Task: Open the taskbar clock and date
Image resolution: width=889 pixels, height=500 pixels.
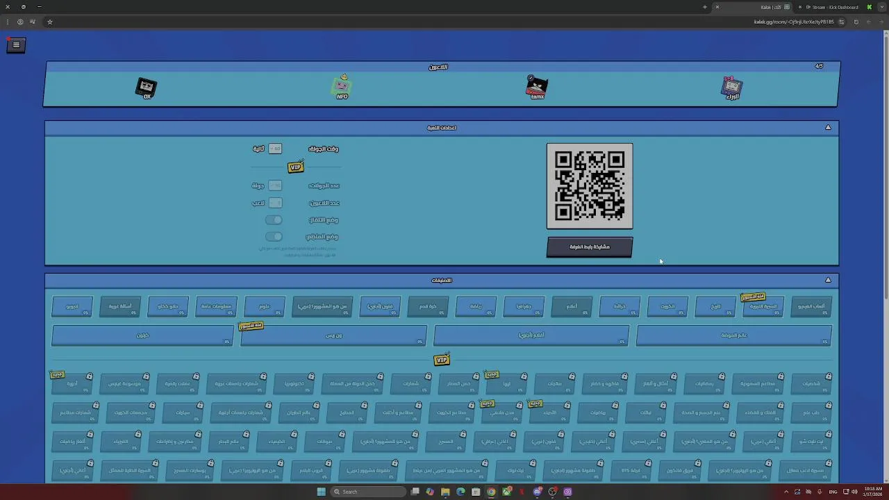Action: 873,492
